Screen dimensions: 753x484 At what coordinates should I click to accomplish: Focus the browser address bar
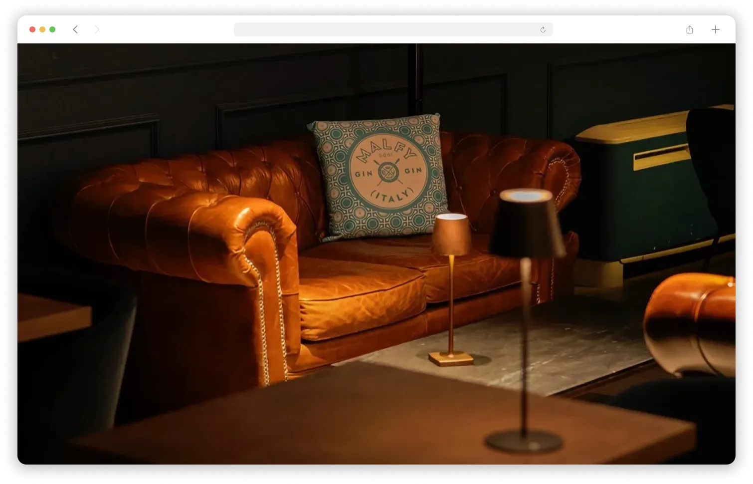[384, 29]
